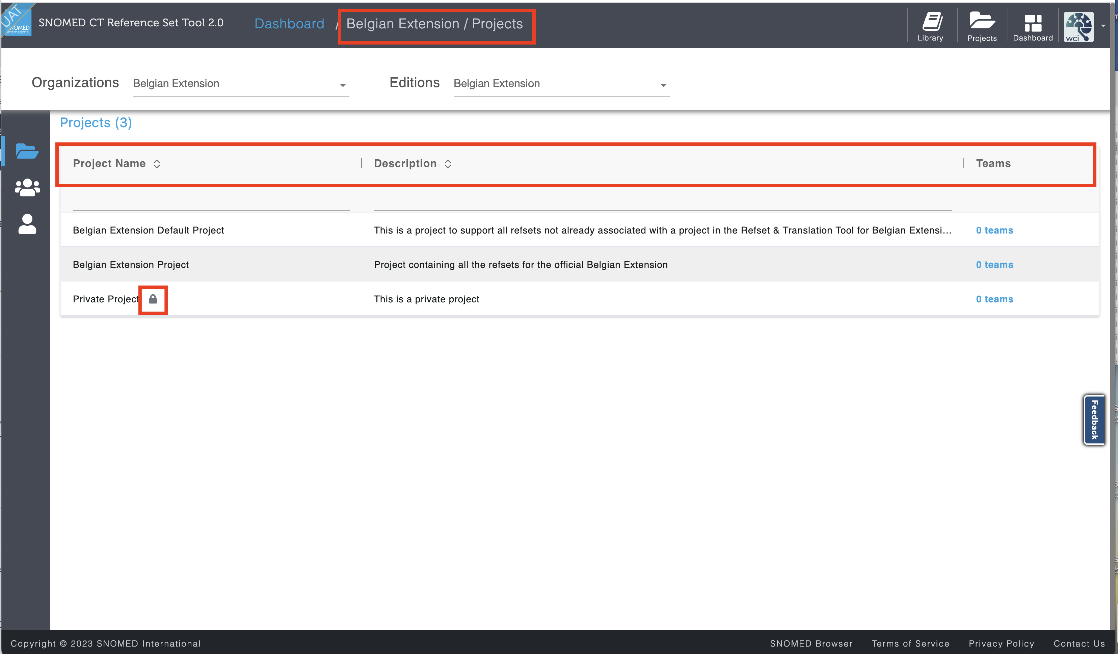The width and height of the screenshot is (1118, 654).
Task: Open the Organizations Belgian Extension dropdown
Action: click(x=241, y=84)
